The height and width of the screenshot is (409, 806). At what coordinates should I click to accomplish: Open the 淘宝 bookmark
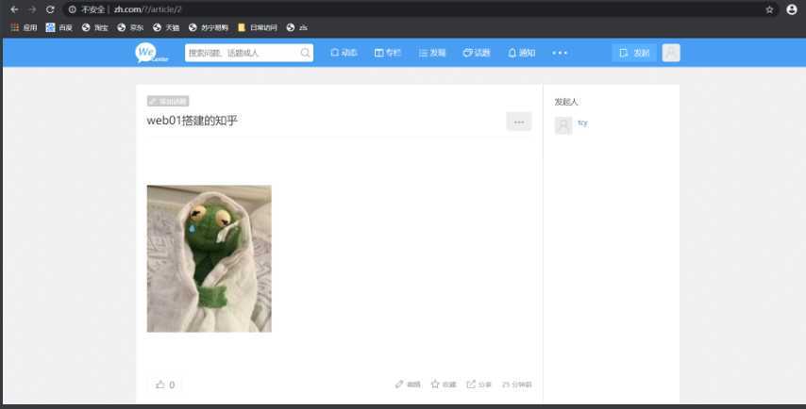coord(94,27)
